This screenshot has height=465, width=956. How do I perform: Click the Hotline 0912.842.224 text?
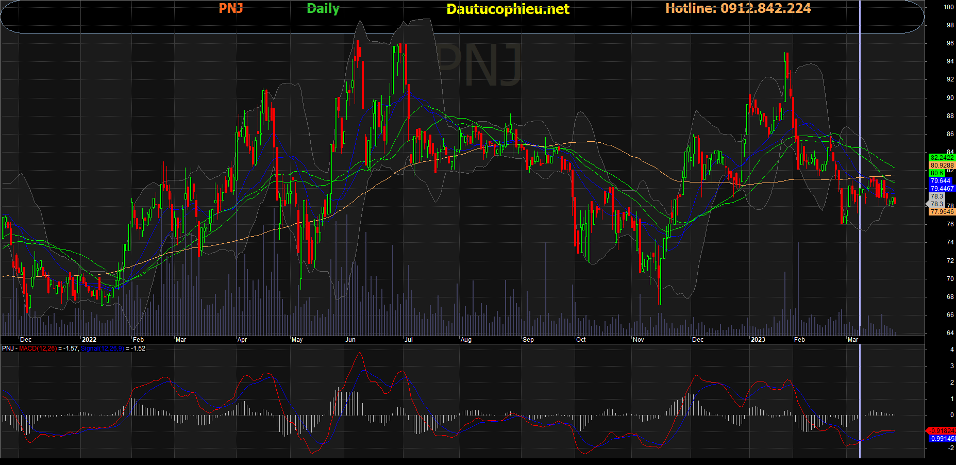pyautogui.click(x=738, y=8)
